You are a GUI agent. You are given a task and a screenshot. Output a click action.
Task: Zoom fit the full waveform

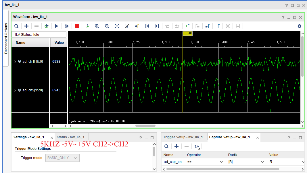(x=117, y=26)
